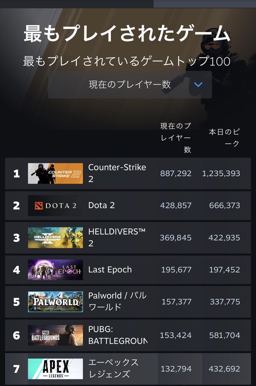256x386 pixels.
Task: Open the Apex Legends logo thumbnail
Action: 55,369
